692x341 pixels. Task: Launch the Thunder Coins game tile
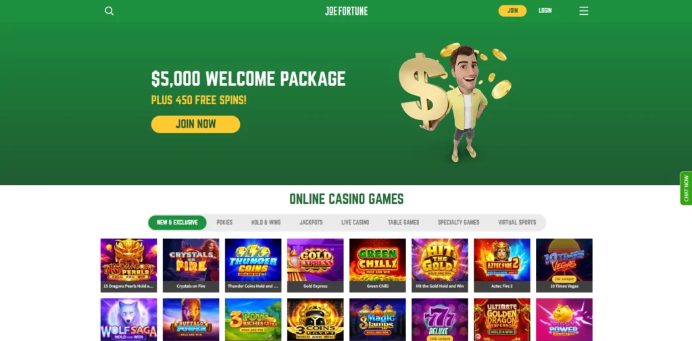pos(253,265)
